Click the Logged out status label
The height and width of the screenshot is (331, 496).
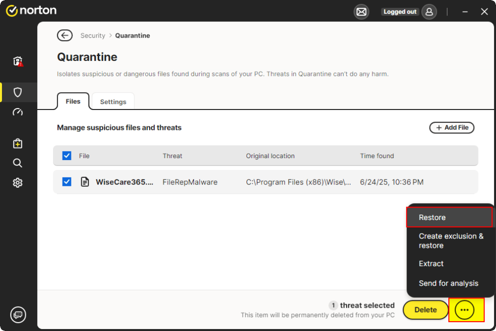[x=400, y=12]
